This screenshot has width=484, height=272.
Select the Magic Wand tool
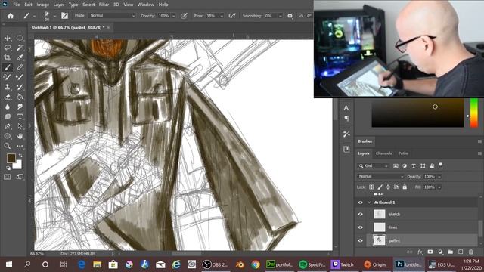[20, 48]
